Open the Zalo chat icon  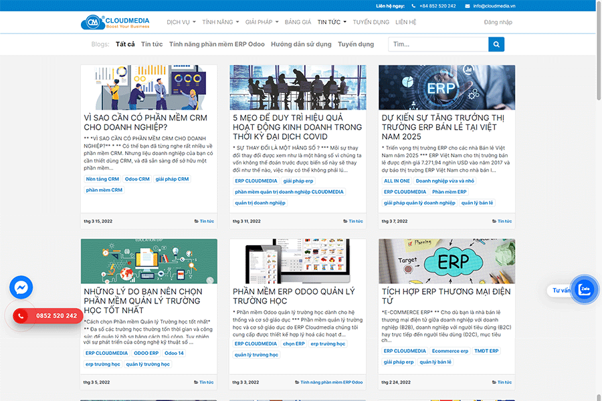(585, 289)
